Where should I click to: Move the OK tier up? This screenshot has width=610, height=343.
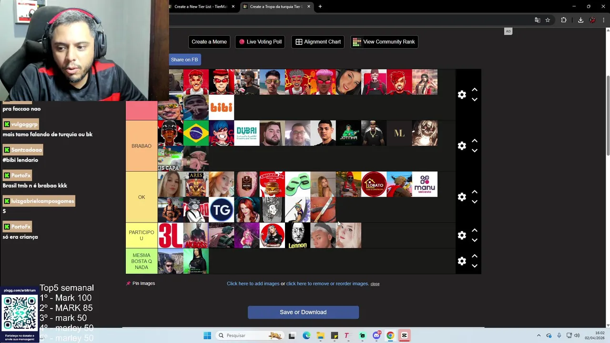point(475,192)
